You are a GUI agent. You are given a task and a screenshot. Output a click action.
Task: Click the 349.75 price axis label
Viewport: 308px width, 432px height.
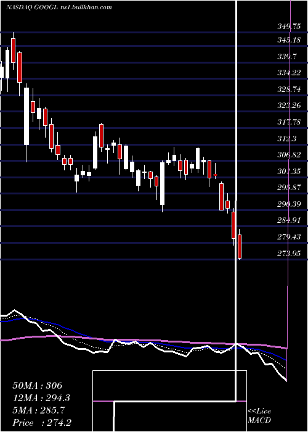[288, 27]
